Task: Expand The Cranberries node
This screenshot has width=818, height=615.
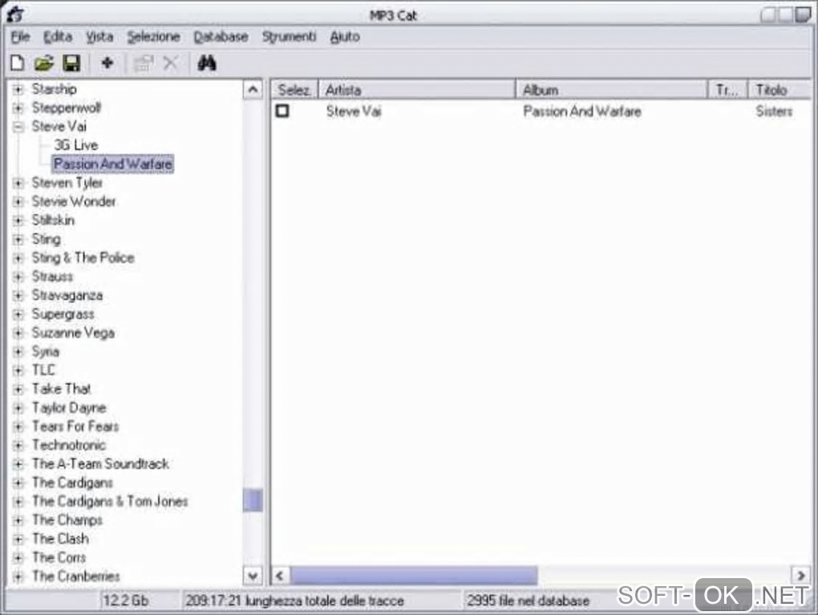Action: click(18, 577)
